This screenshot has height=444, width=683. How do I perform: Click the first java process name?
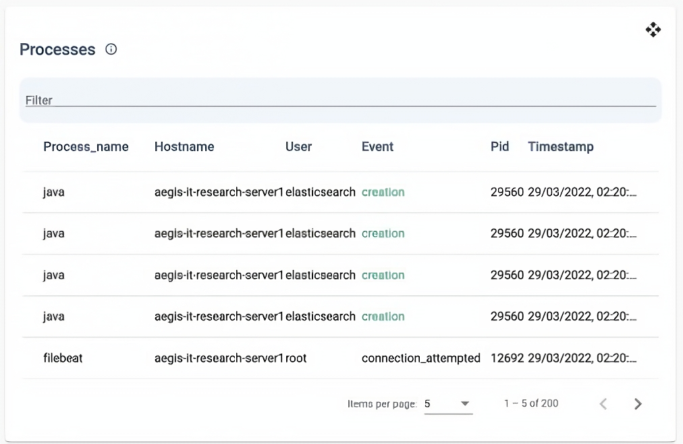pos(53,192)
